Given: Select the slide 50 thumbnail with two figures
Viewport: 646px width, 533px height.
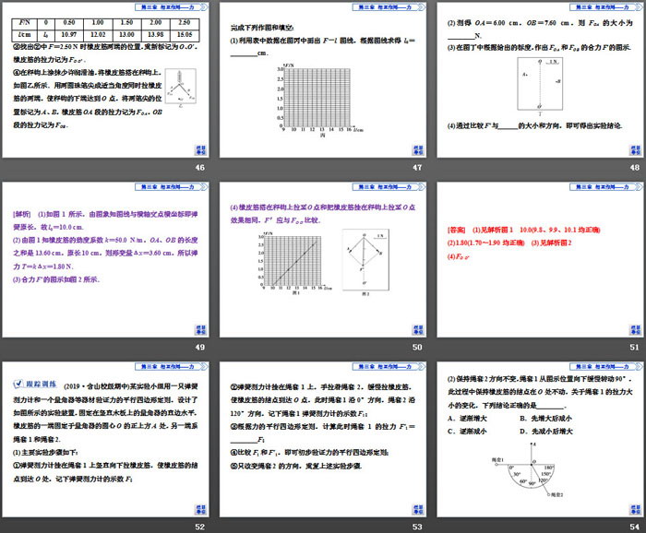Looking at the screenshot, I should tap(323, 260).
